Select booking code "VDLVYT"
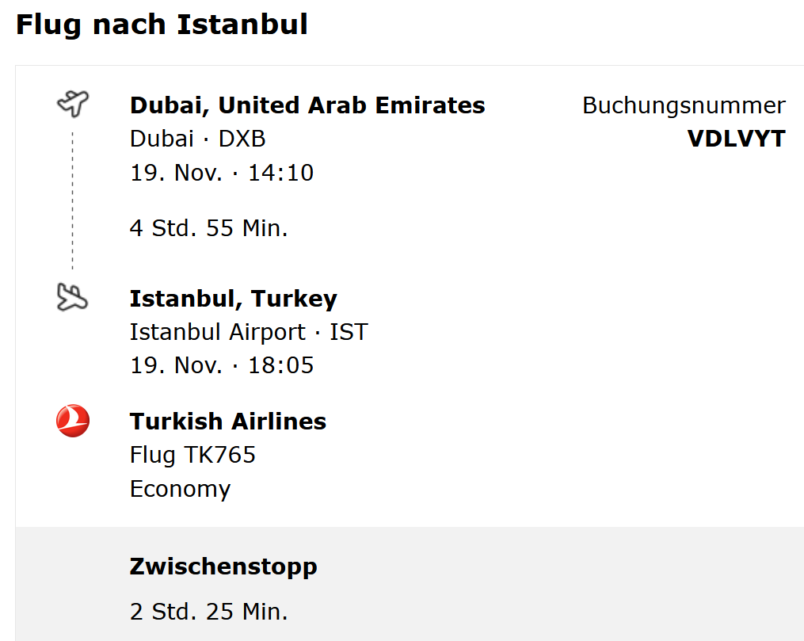 [x=736, y=139]
